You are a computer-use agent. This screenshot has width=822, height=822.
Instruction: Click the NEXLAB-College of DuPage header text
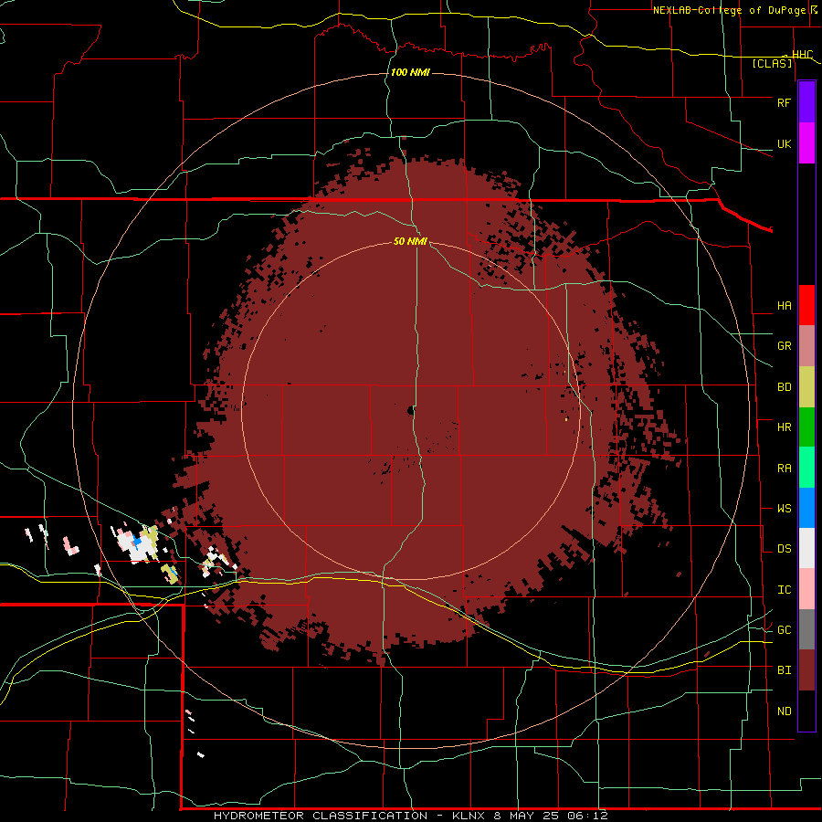pyautogui.click(x=729, y=10)
